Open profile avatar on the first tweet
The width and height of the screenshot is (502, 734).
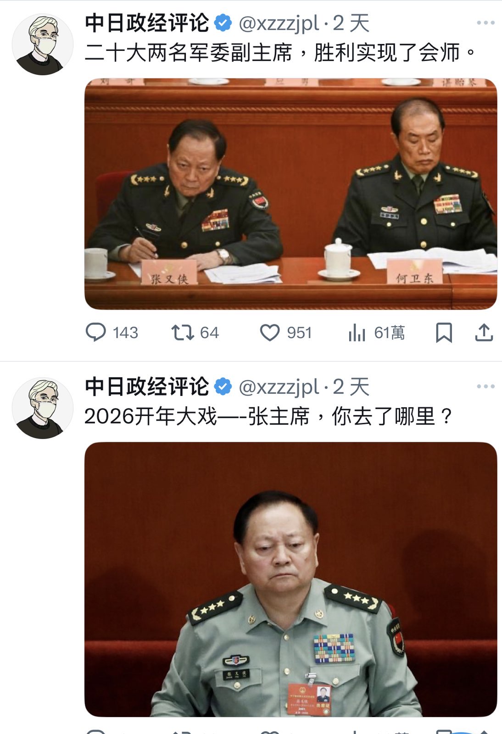[x=42, y=44]
